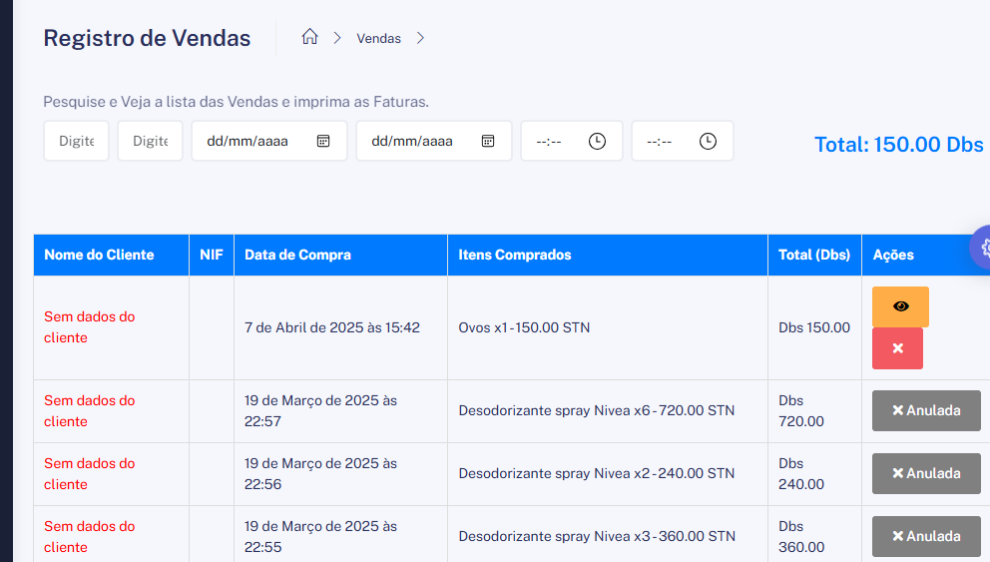This screenshot has height=562, width=990.
Task: Click Anulada button for 360.00 sale
Action: tap(926, 536)
